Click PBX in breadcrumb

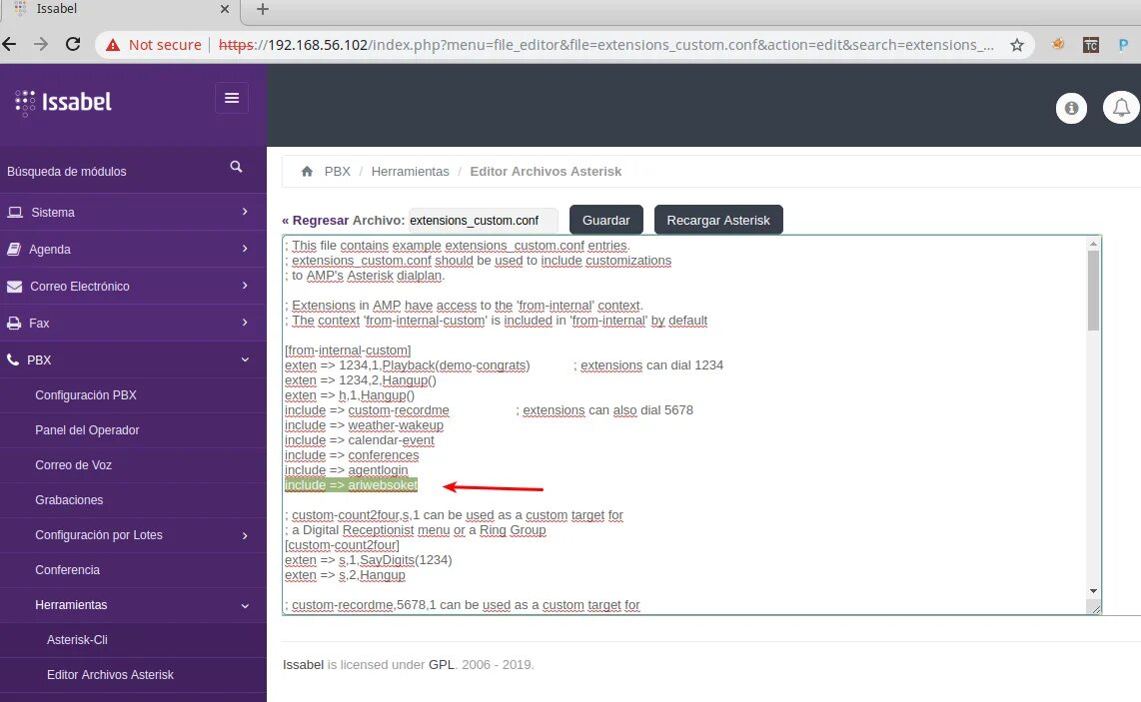pyautogui.click(x=338, y=172)
